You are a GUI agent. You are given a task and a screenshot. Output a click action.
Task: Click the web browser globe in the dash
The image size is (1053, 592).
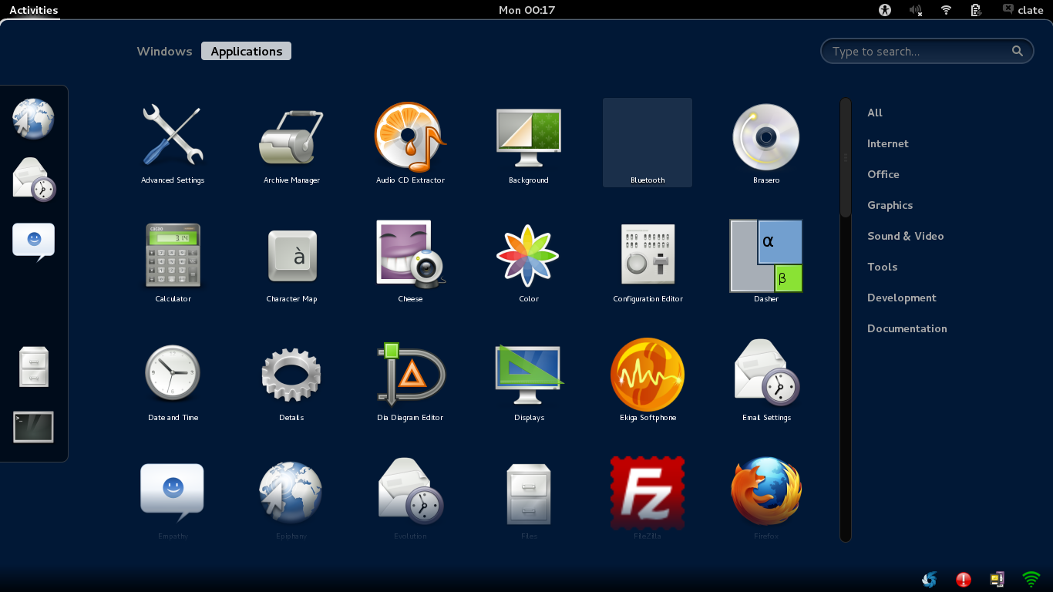tap(33, 119)
